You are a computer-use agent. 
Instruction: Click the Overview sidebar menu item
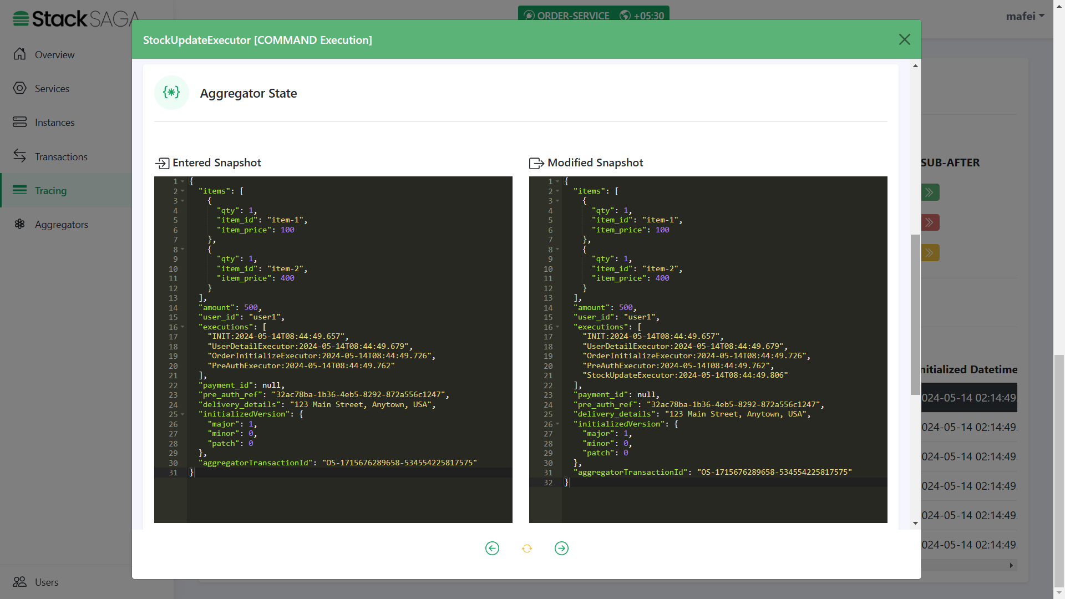click(54, 54)
